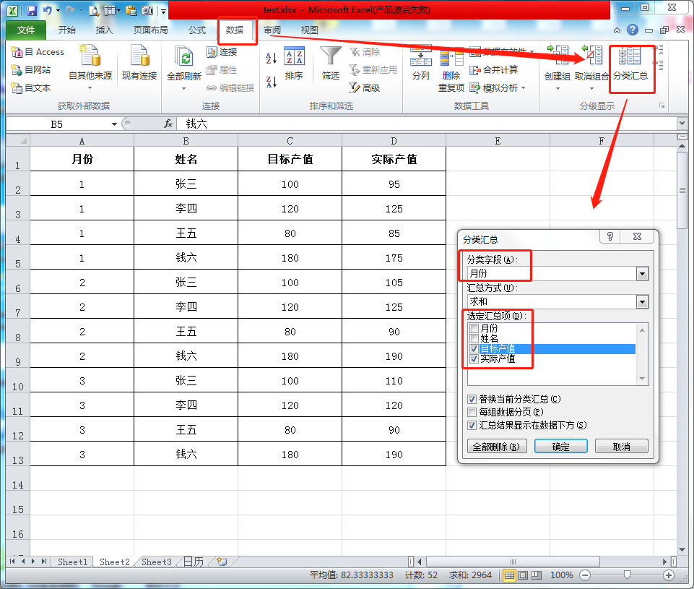Click OK (确定) in Subtotal dialog
Image resolution: width=694 pixels, height=589 pixels.
tap(561, 447)
